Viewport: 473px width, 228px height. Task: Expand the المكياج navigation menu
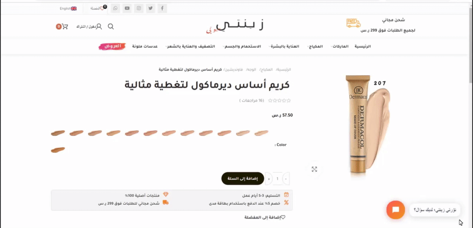(315, 46)
